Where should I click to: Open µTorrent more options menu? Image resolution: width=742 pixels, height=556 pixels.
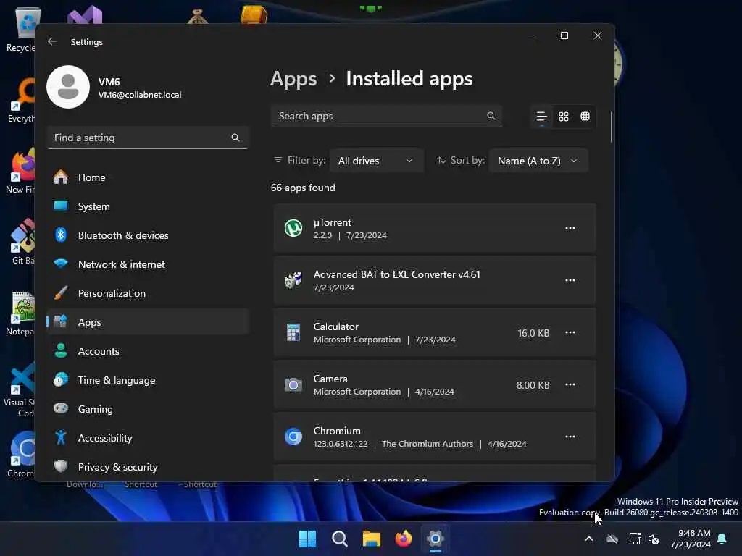570,228
